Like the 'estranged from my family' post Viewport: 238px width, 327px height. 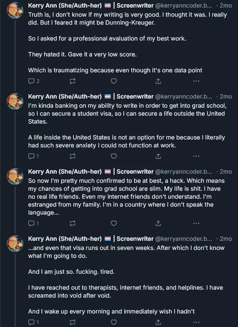114,223
